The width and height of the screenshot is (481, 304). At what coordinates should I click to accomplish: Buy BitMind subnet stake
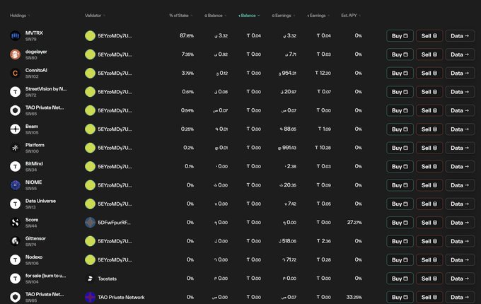tap(400, 167)
